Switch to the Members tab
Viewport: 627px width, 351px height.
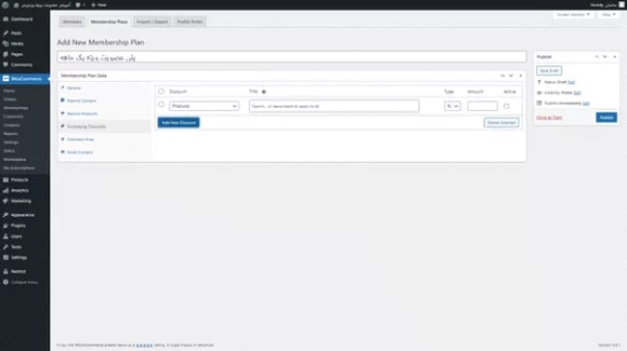(72, 22)
